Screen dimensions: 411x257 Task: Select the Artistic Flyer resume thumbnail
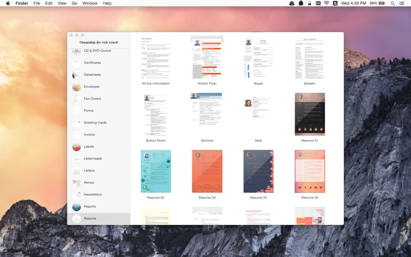[207, 57]
